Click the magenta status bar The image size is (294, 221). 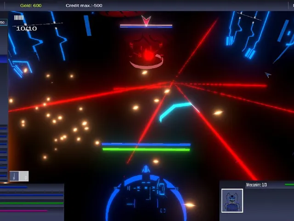[x=23, y=211]
